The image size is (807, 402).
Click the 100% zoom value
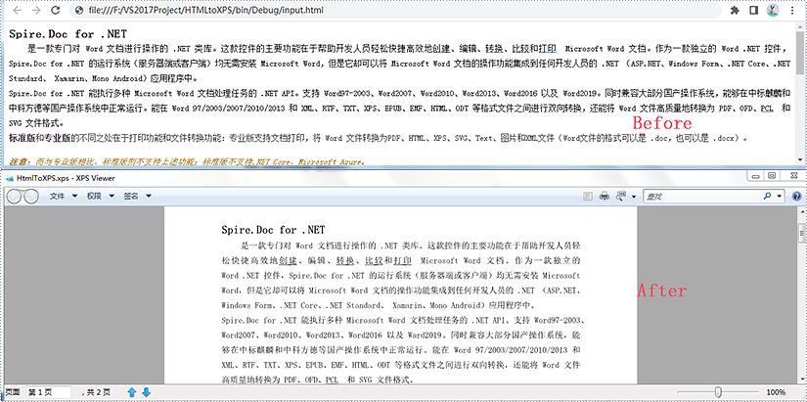pos(776,393)
